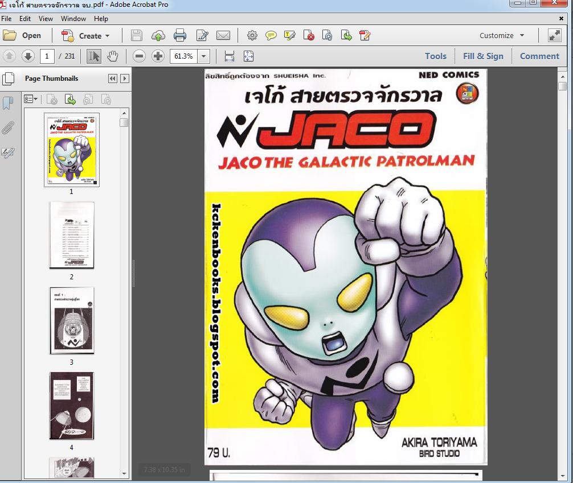Activate the Hand pan tool
Screen dimensions: 573x483
pos(113,56)
